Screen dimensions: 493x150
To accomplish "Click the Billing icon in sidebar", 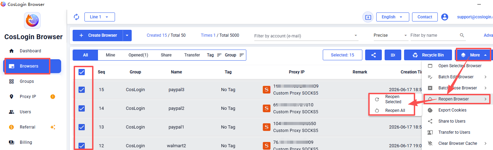I will (x=11, y=142).
